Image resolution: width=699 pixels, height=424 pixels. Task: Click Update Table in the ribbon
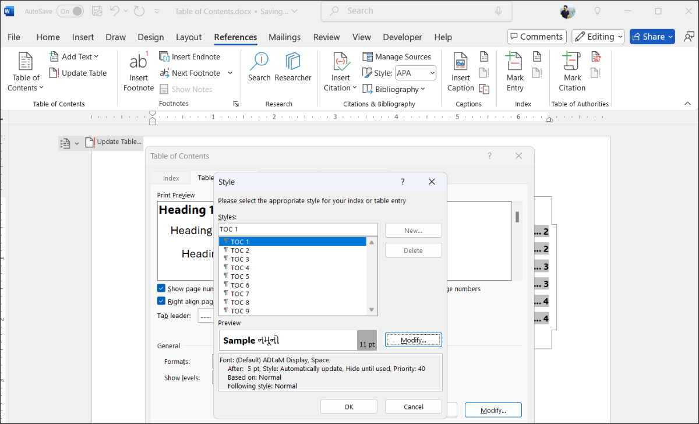(x=78, y=73)
